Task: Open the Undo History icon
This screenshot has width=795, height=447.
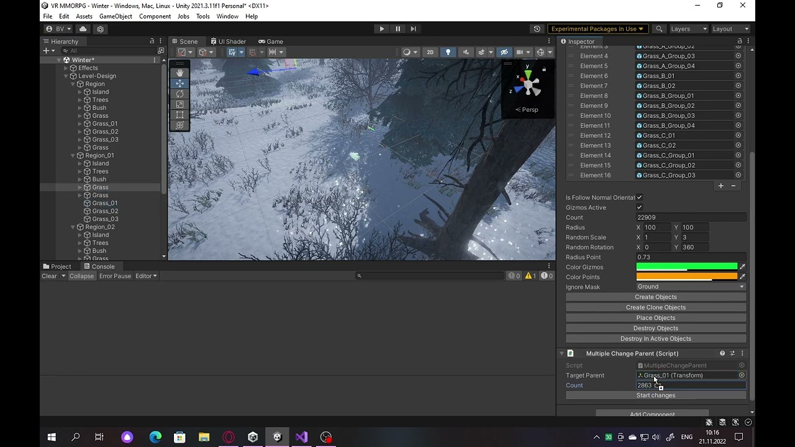Action: point(537,29)
